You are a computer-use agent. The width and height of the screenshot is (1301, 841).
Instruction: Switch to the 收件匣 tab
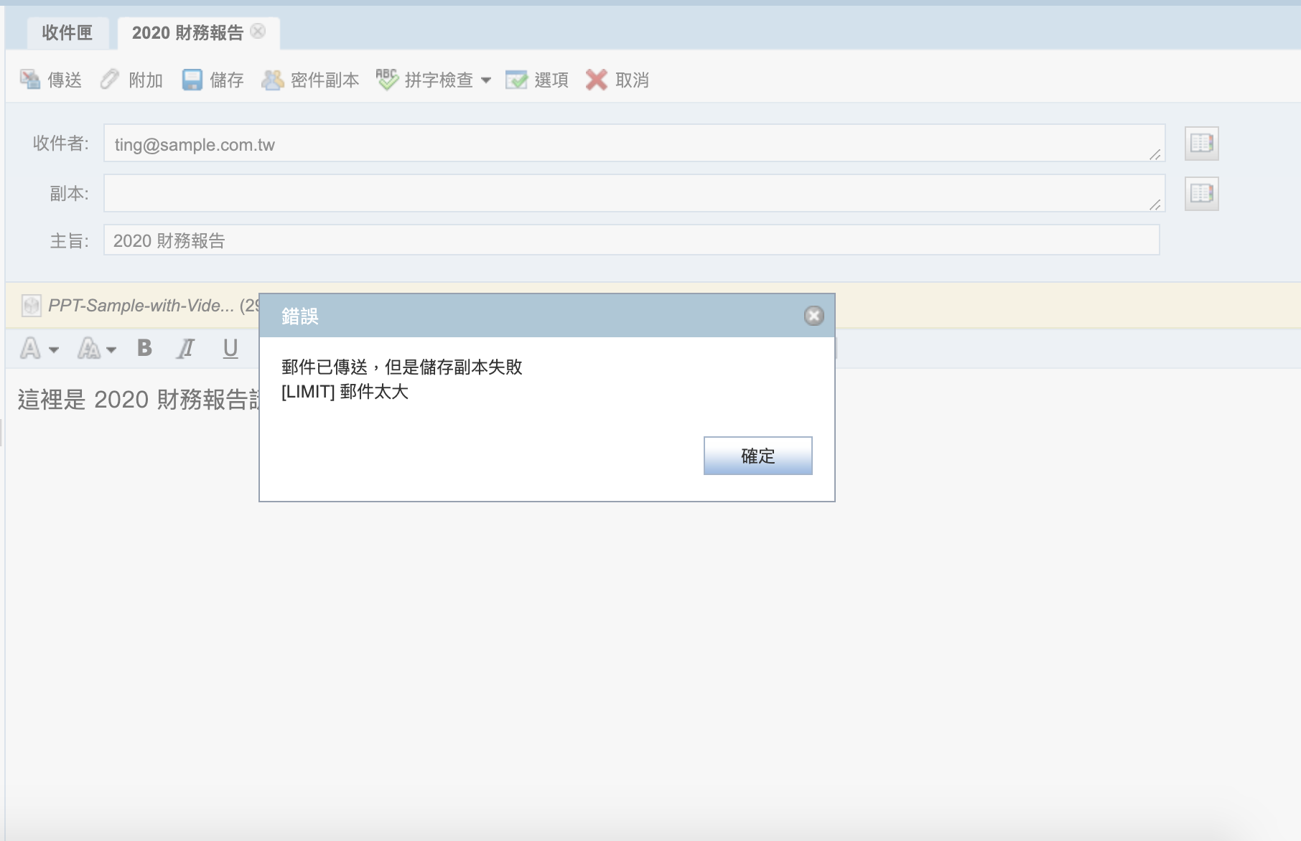(67, 33)
